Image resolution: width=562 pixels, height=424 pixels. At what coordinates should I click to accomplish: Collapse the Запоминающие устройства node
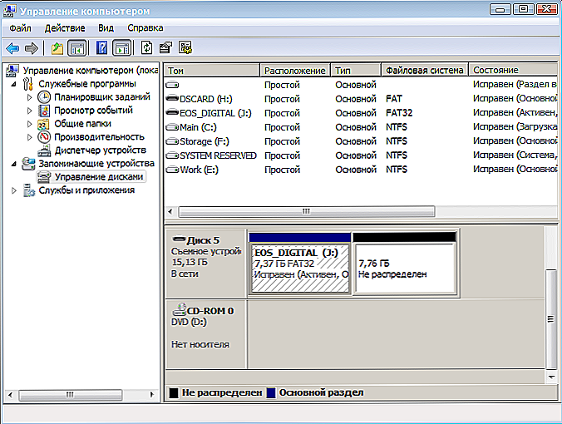coord(13,164)
